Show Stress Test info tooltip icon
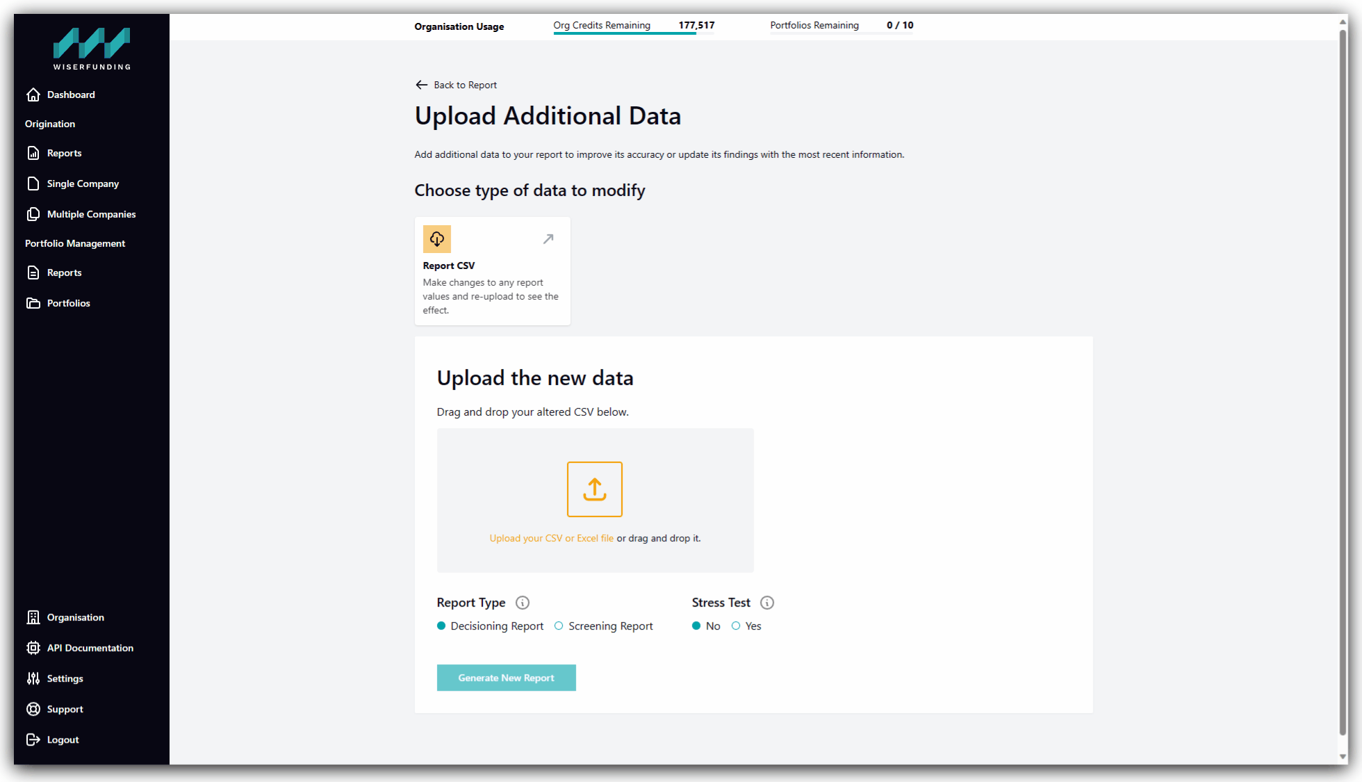The height and width of the screenshot is (782, 1362). (x=767, y=603)
